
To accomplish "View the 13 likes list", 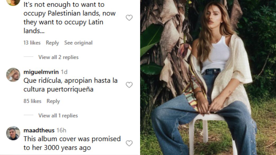I will [x=32, y=43].
